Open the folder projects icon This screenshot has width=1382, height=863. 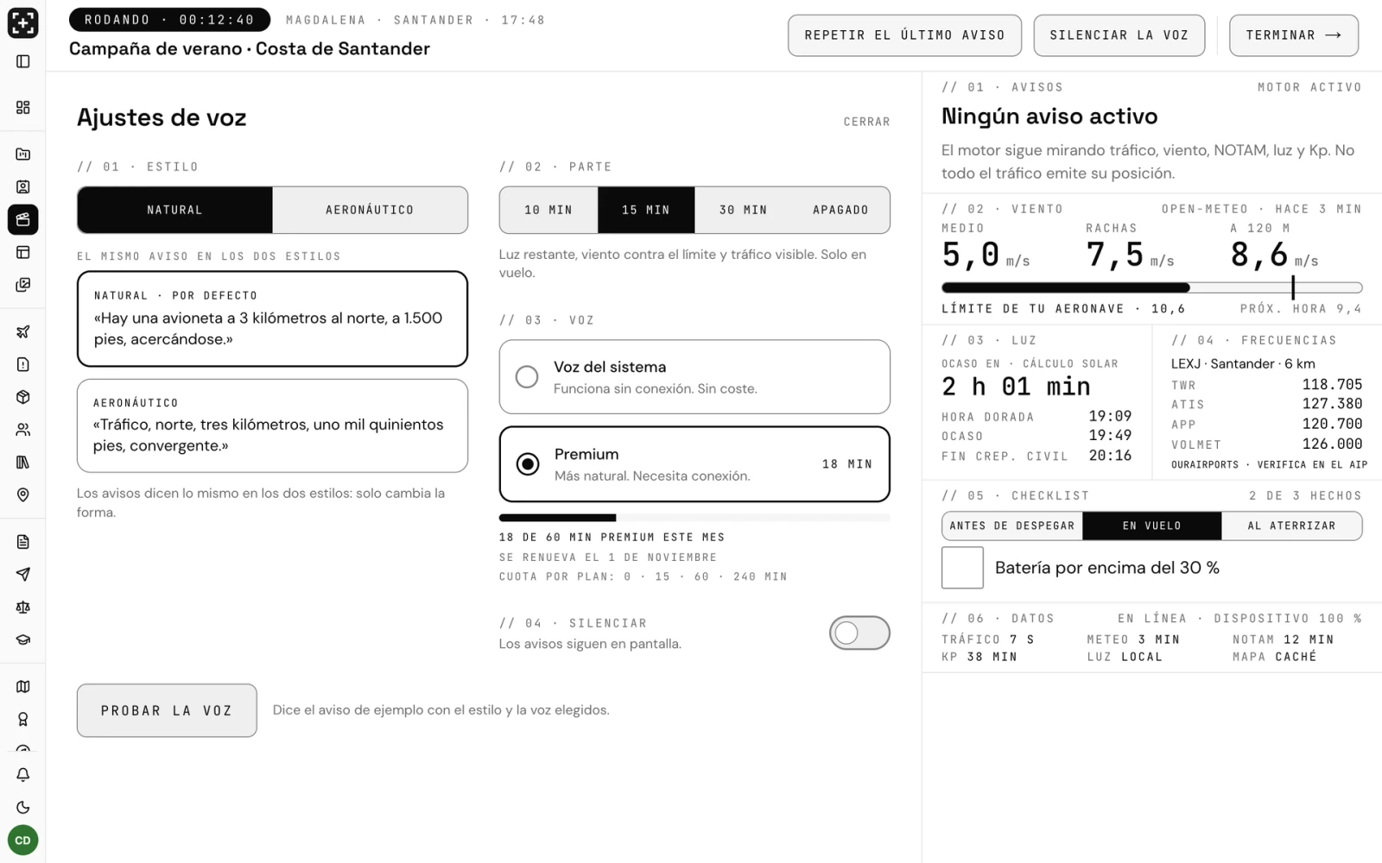pyautogui.click(x=23, y=154)
